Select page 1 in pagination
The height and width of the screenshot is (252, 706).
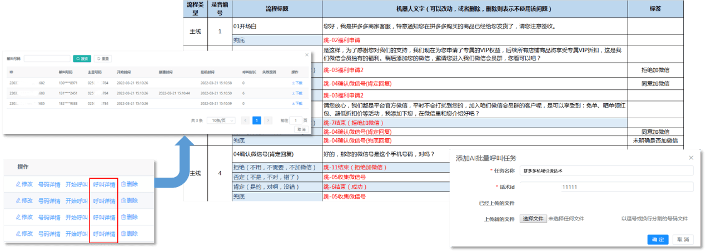click(257, 120)
